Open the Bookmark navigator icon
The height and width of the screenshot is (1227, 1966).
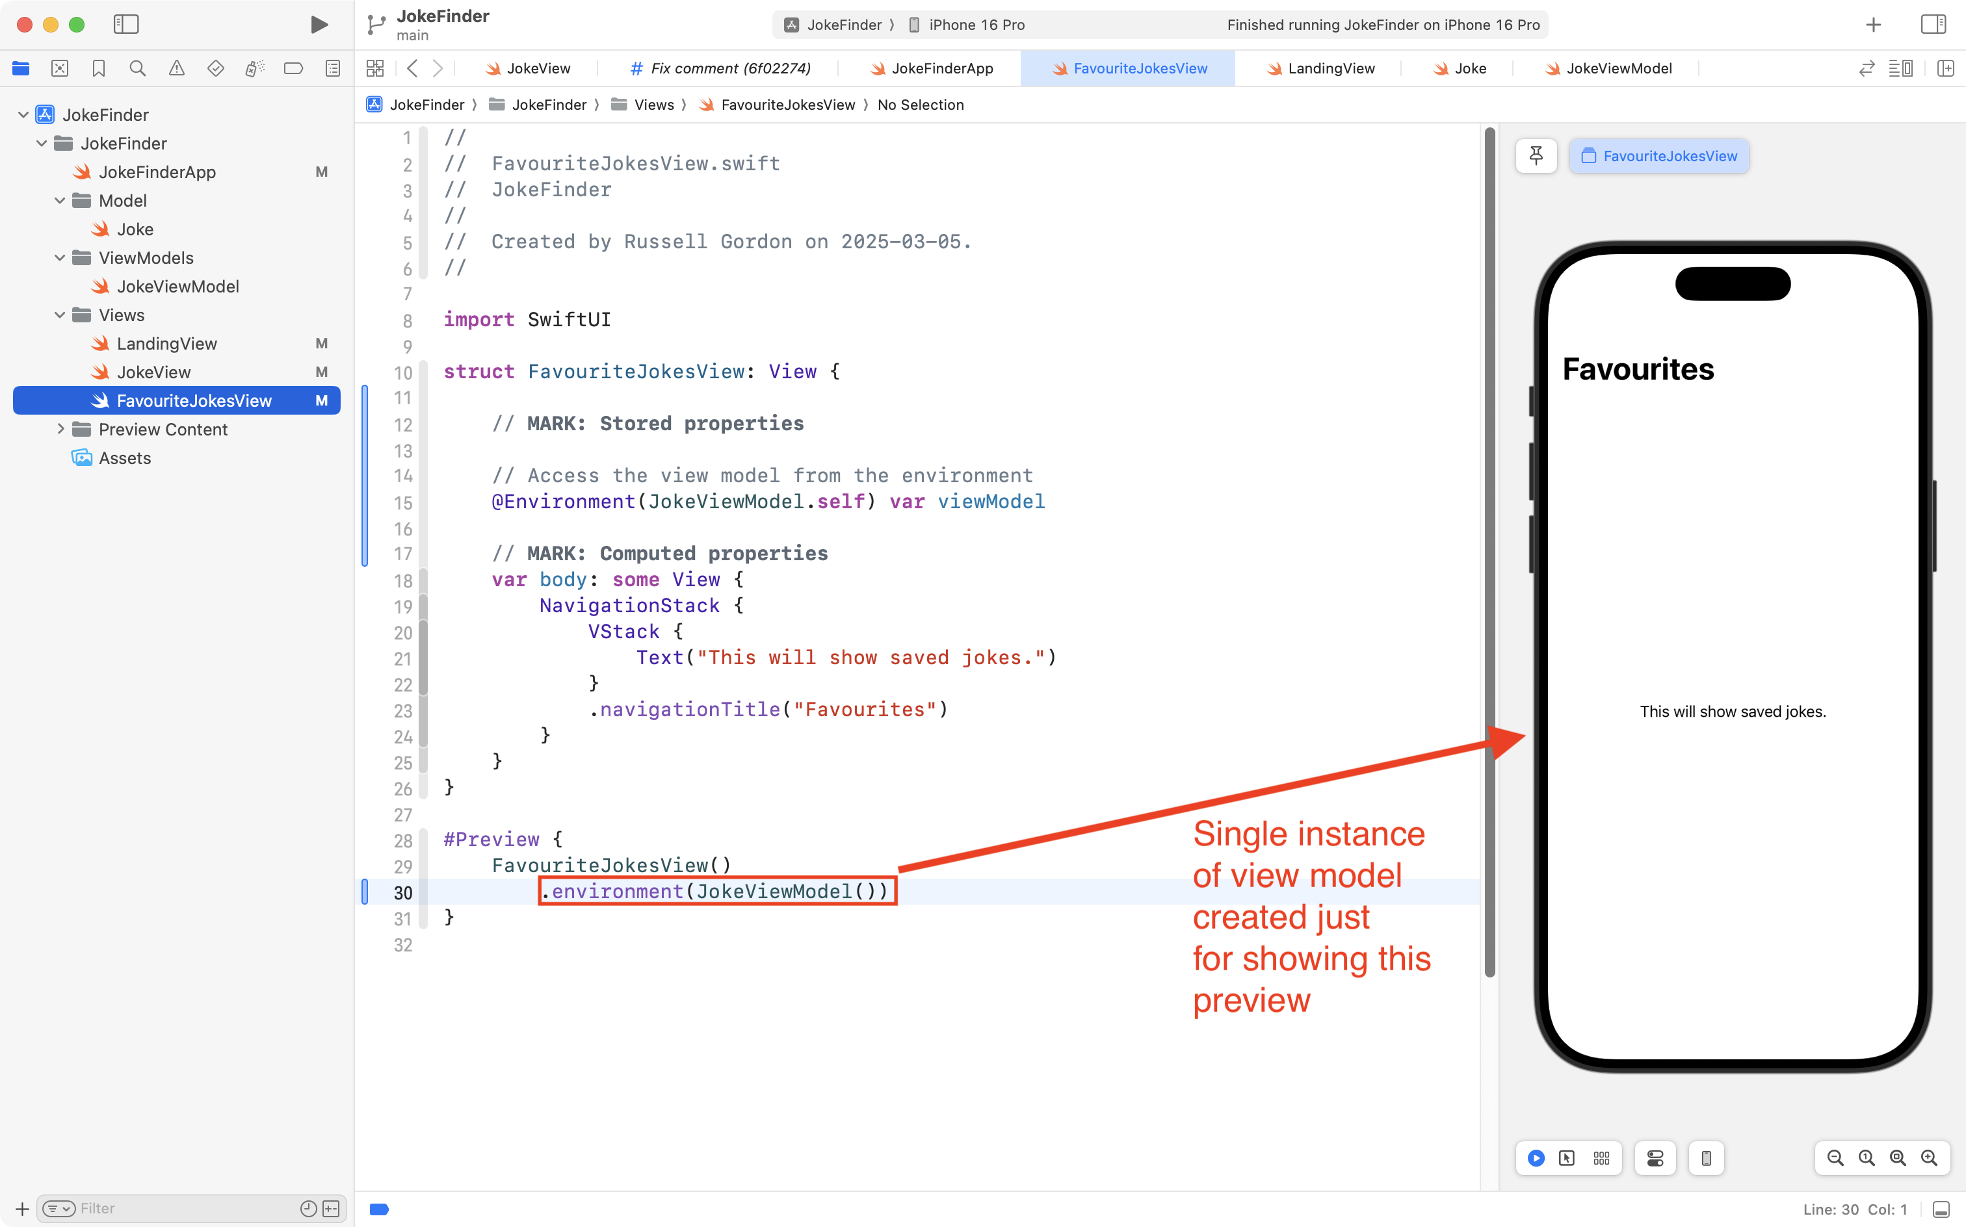coord(98,69)
